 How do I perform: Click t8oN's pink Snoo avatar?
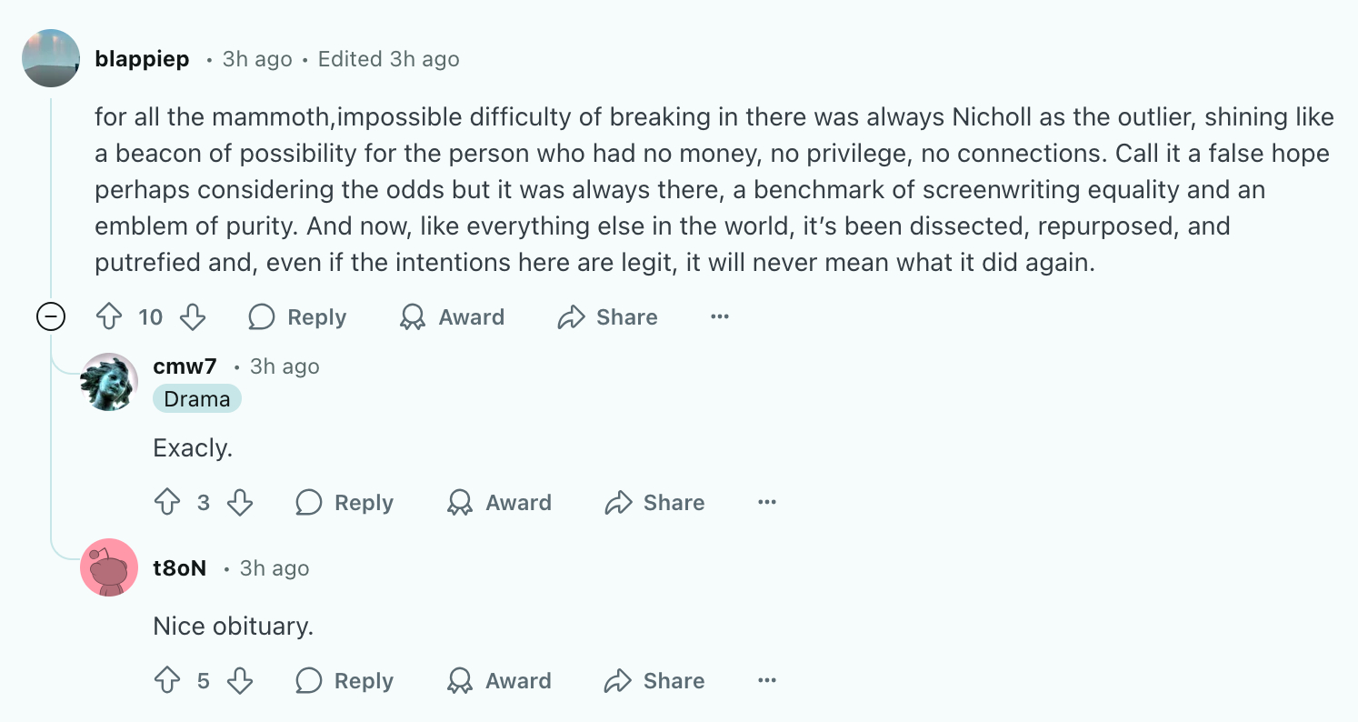pos(109,567)
